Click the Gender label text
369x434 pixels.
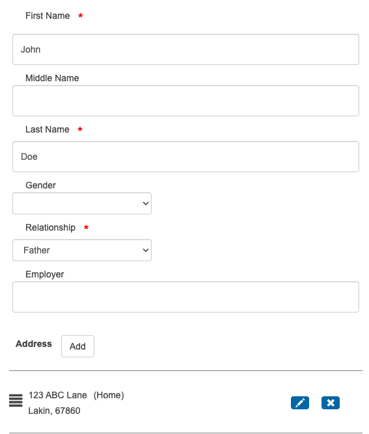41,185
